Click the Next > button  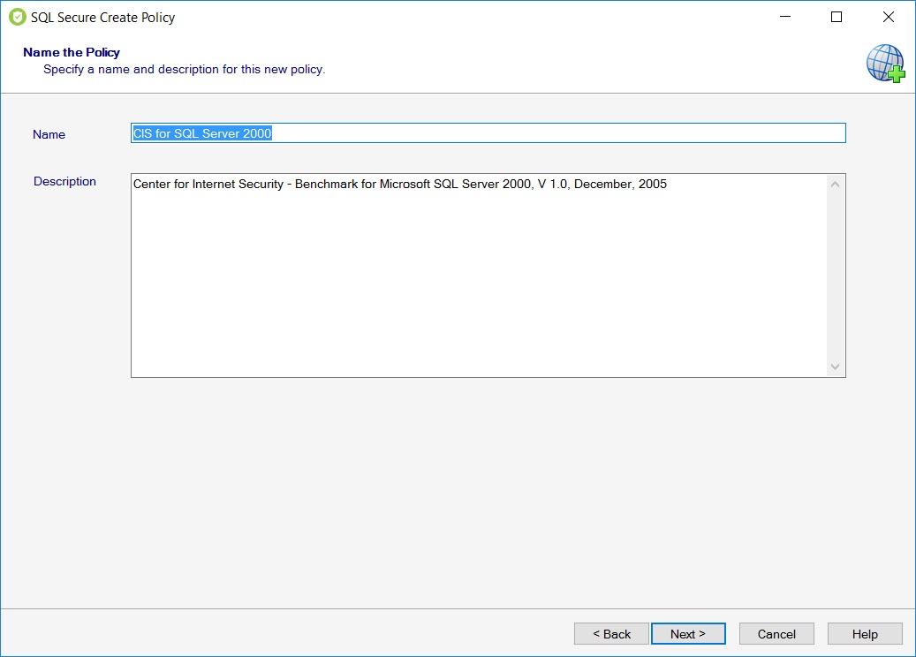click(x=688, y=634)
